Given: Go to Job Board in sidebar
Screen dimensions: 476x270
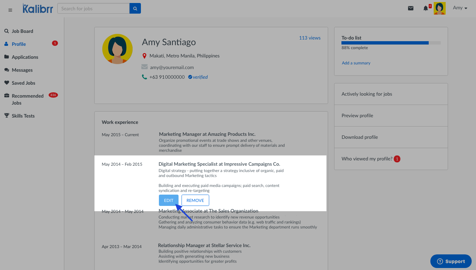Looking at the screenshot, I should [22, 31].
